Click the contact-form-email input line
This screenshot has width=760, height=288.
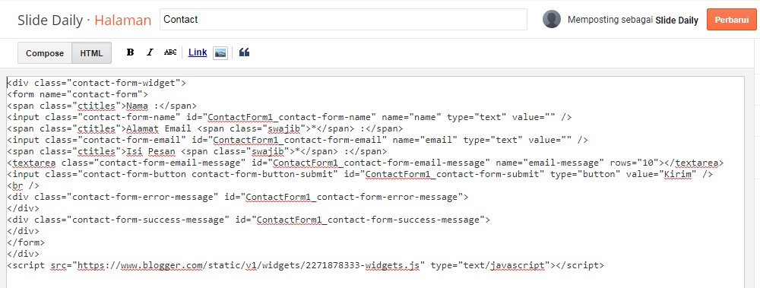[298, 140]
